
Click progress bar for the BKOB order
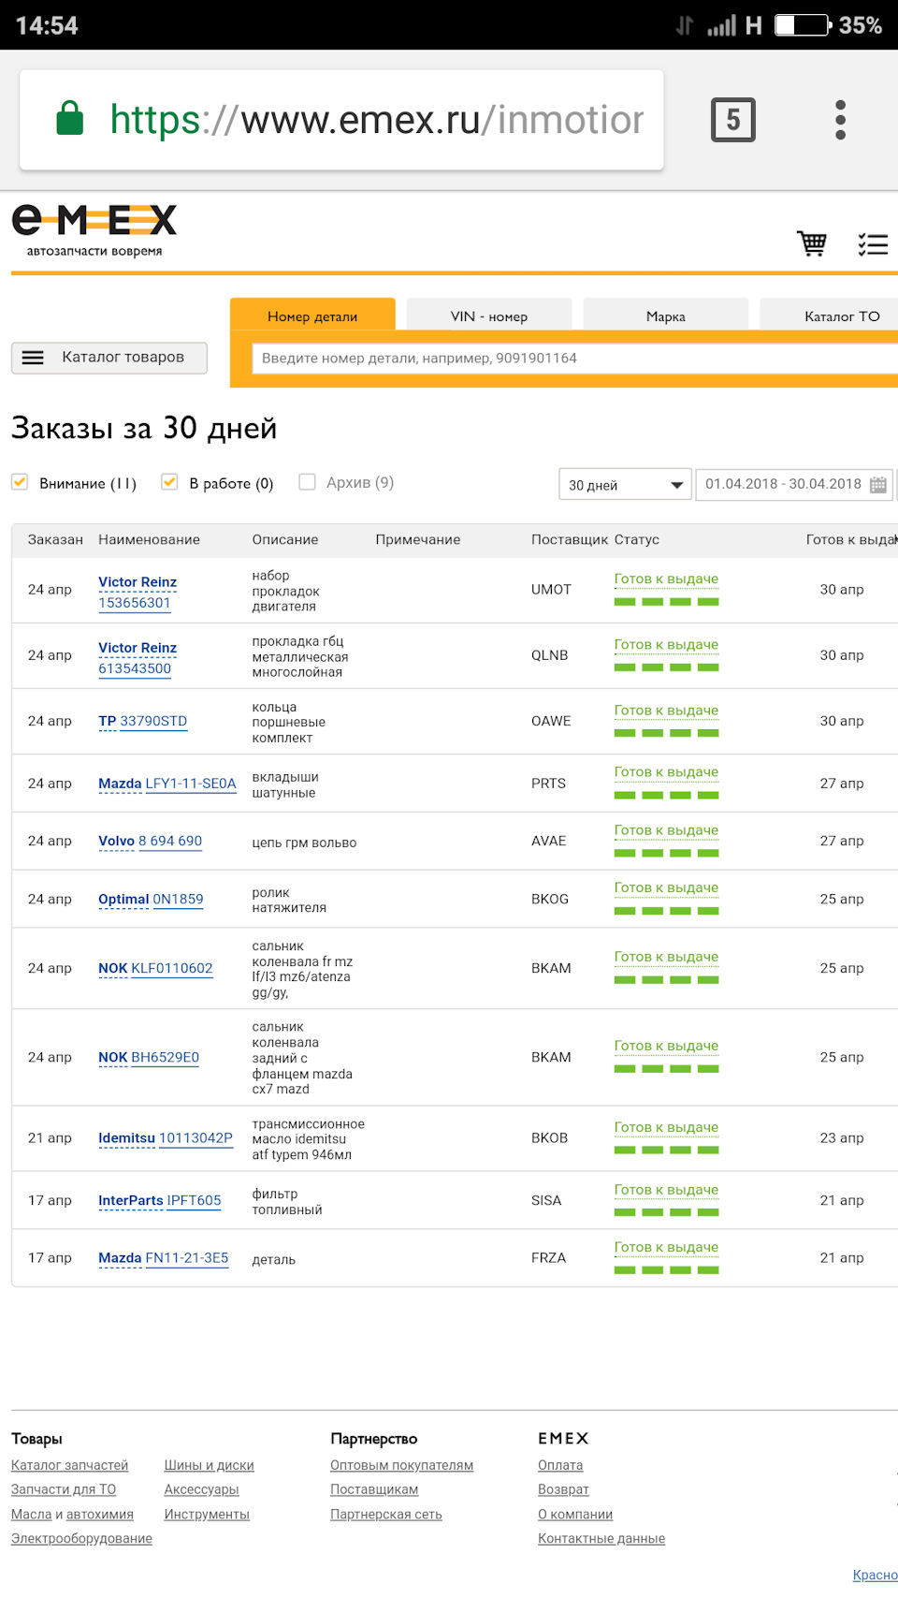point(666,1151)
